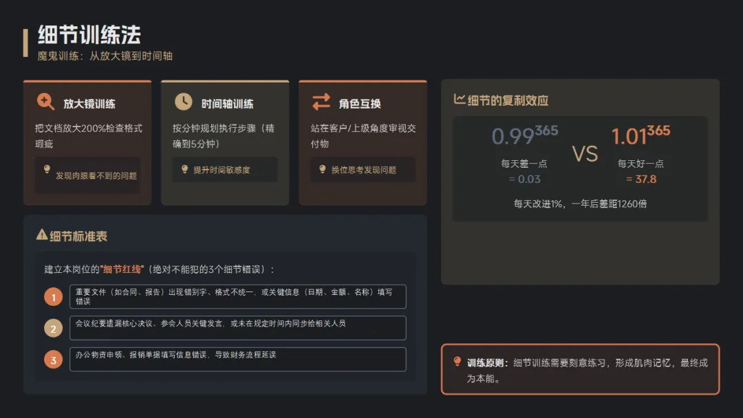743x418 pixels.
Task: Select the beige number 2 circle
Action: click(x=54, y=328)
